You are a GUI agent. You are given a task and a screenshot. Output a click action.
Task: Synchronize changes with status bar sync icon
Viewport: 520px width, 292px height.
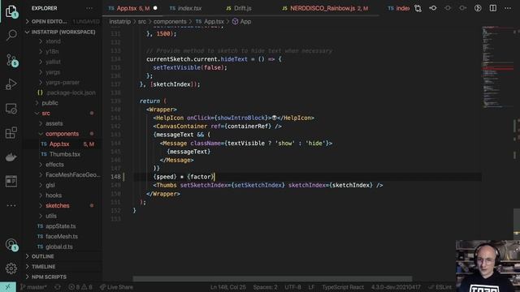coord(58,287)
